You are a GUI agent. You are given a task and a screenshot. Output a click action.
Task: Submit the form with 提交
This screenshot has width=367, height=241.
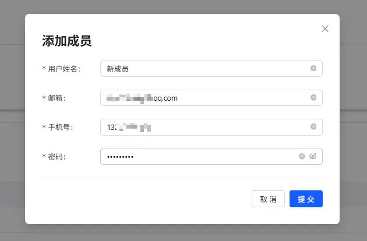coord(306,199)
